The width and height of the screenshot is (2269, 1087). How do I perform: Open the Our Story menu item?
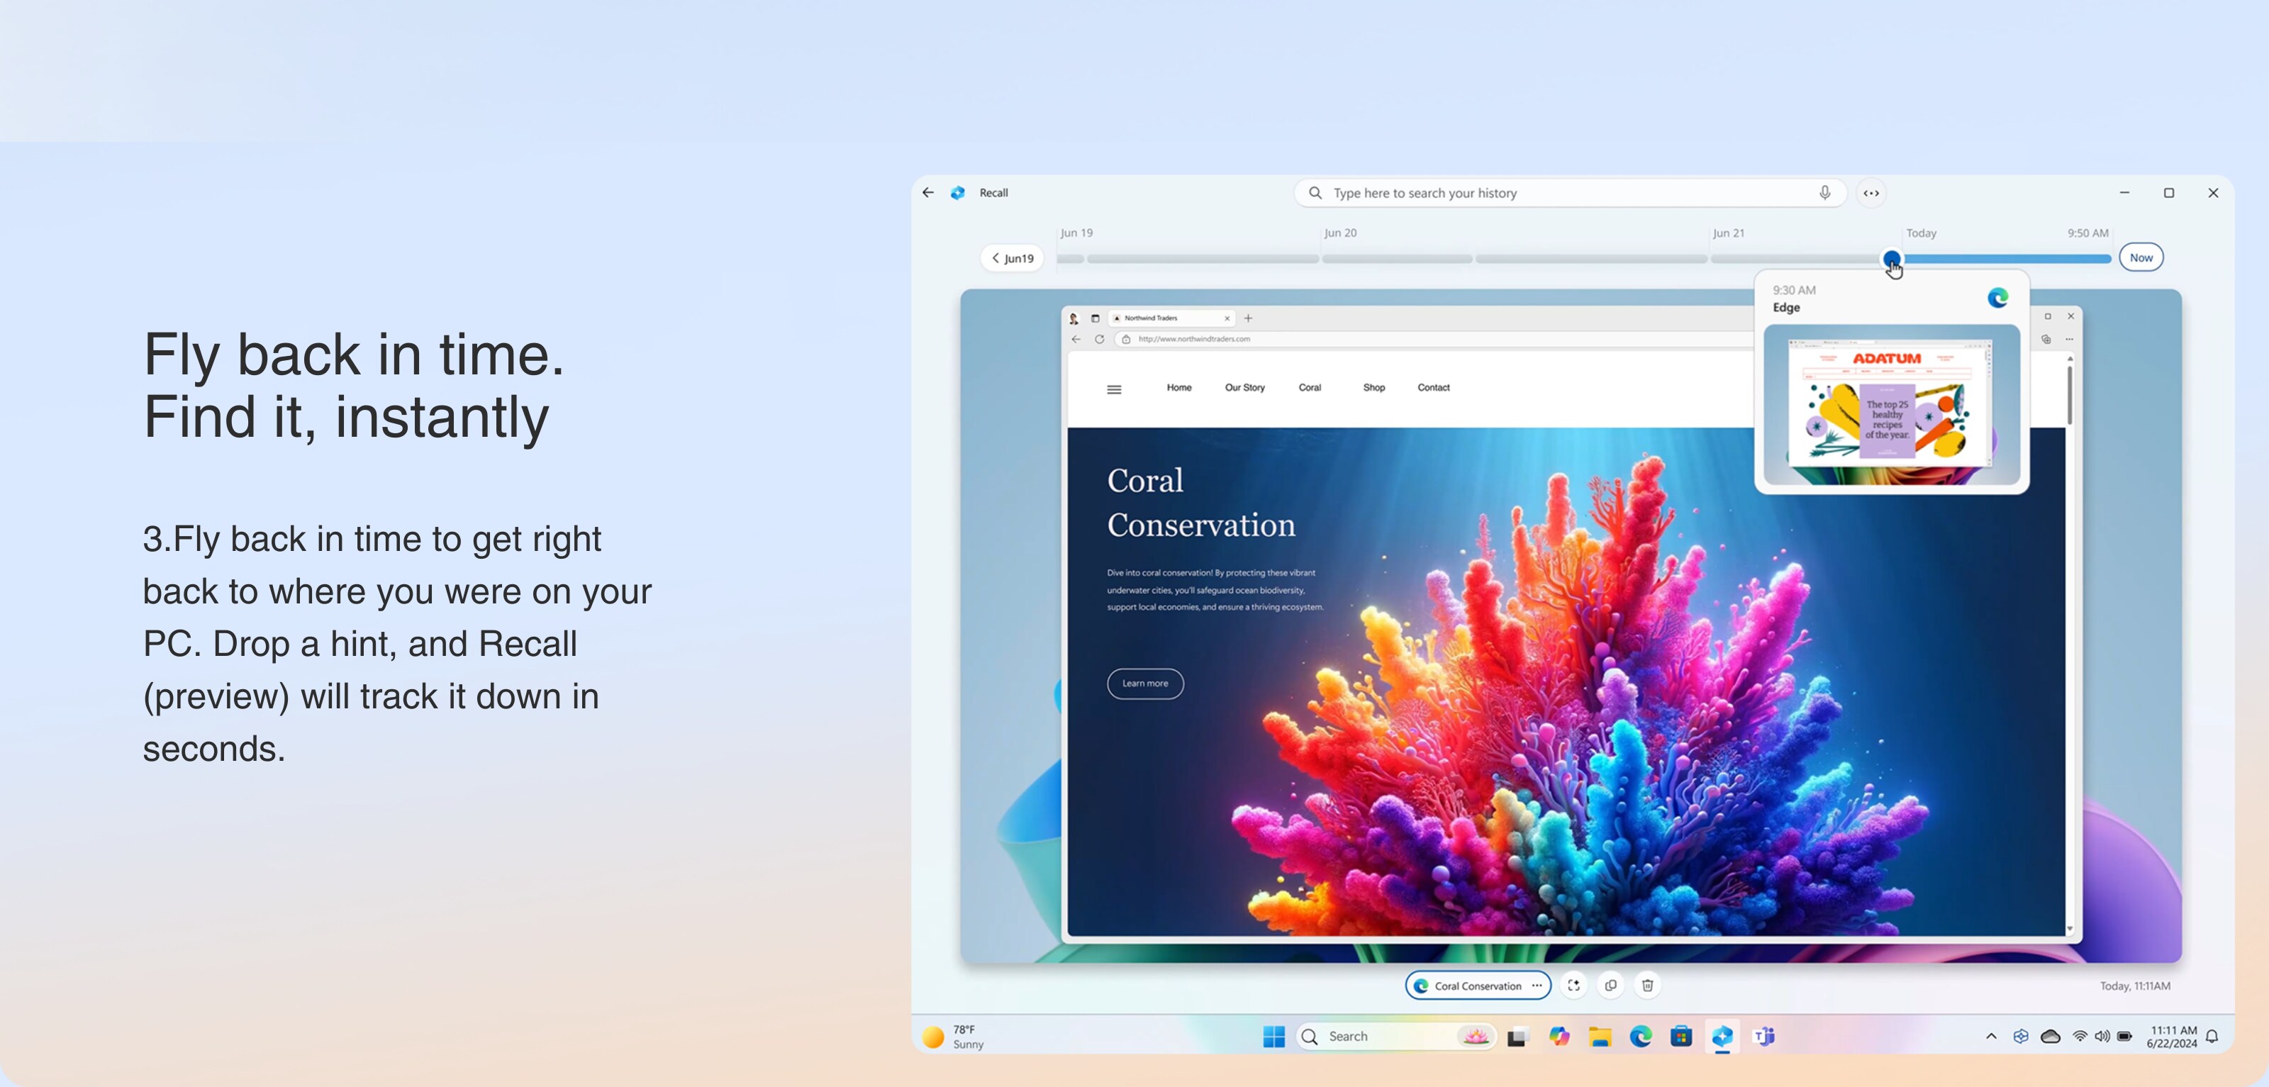tap(1244, 388)
